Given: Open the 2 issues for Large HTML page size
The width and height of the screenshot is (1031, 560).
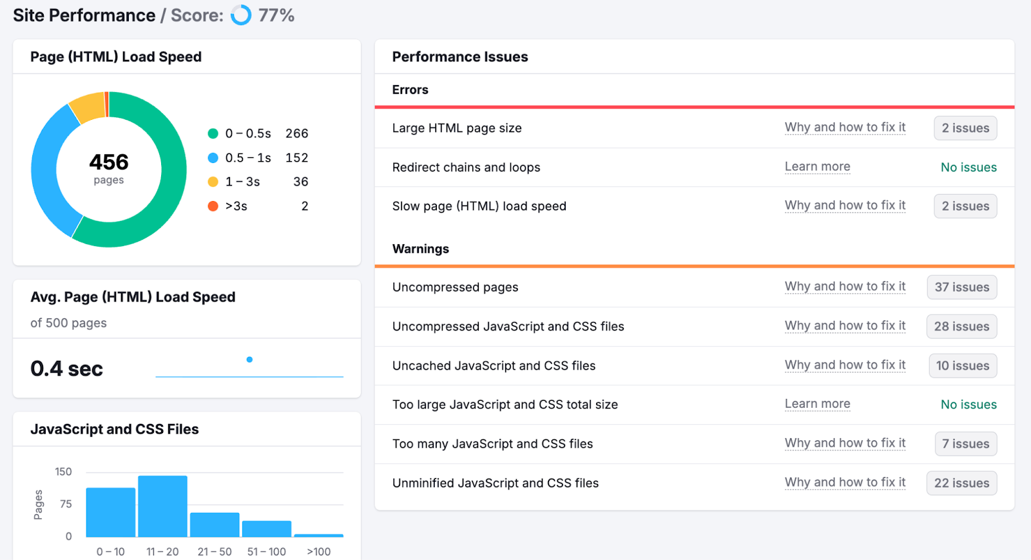Looking at the screenshot, I should tap(965, 128).
